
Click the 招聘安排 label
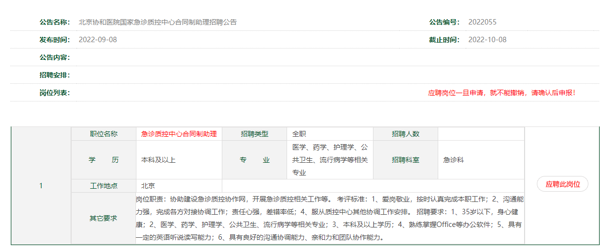coord(54,75)
